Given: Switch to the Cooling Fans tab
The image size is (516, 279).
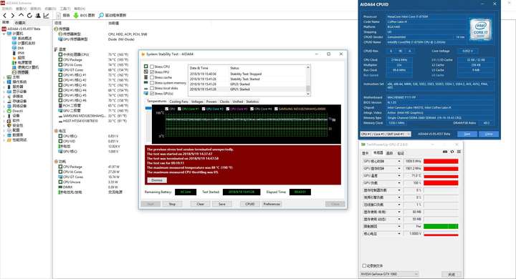Looking at the screenshot, I should (x=178, y=102).
